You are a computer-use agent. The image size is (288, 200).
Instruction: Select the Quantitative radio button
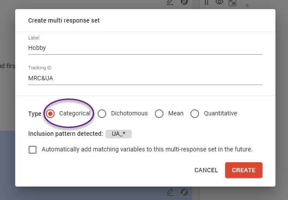(195, 114)
